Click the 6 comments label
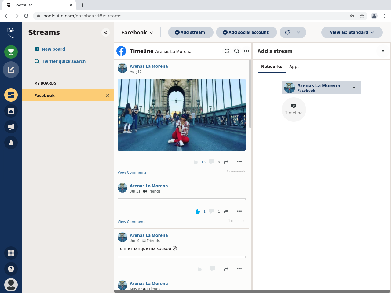 coord(236,171)
